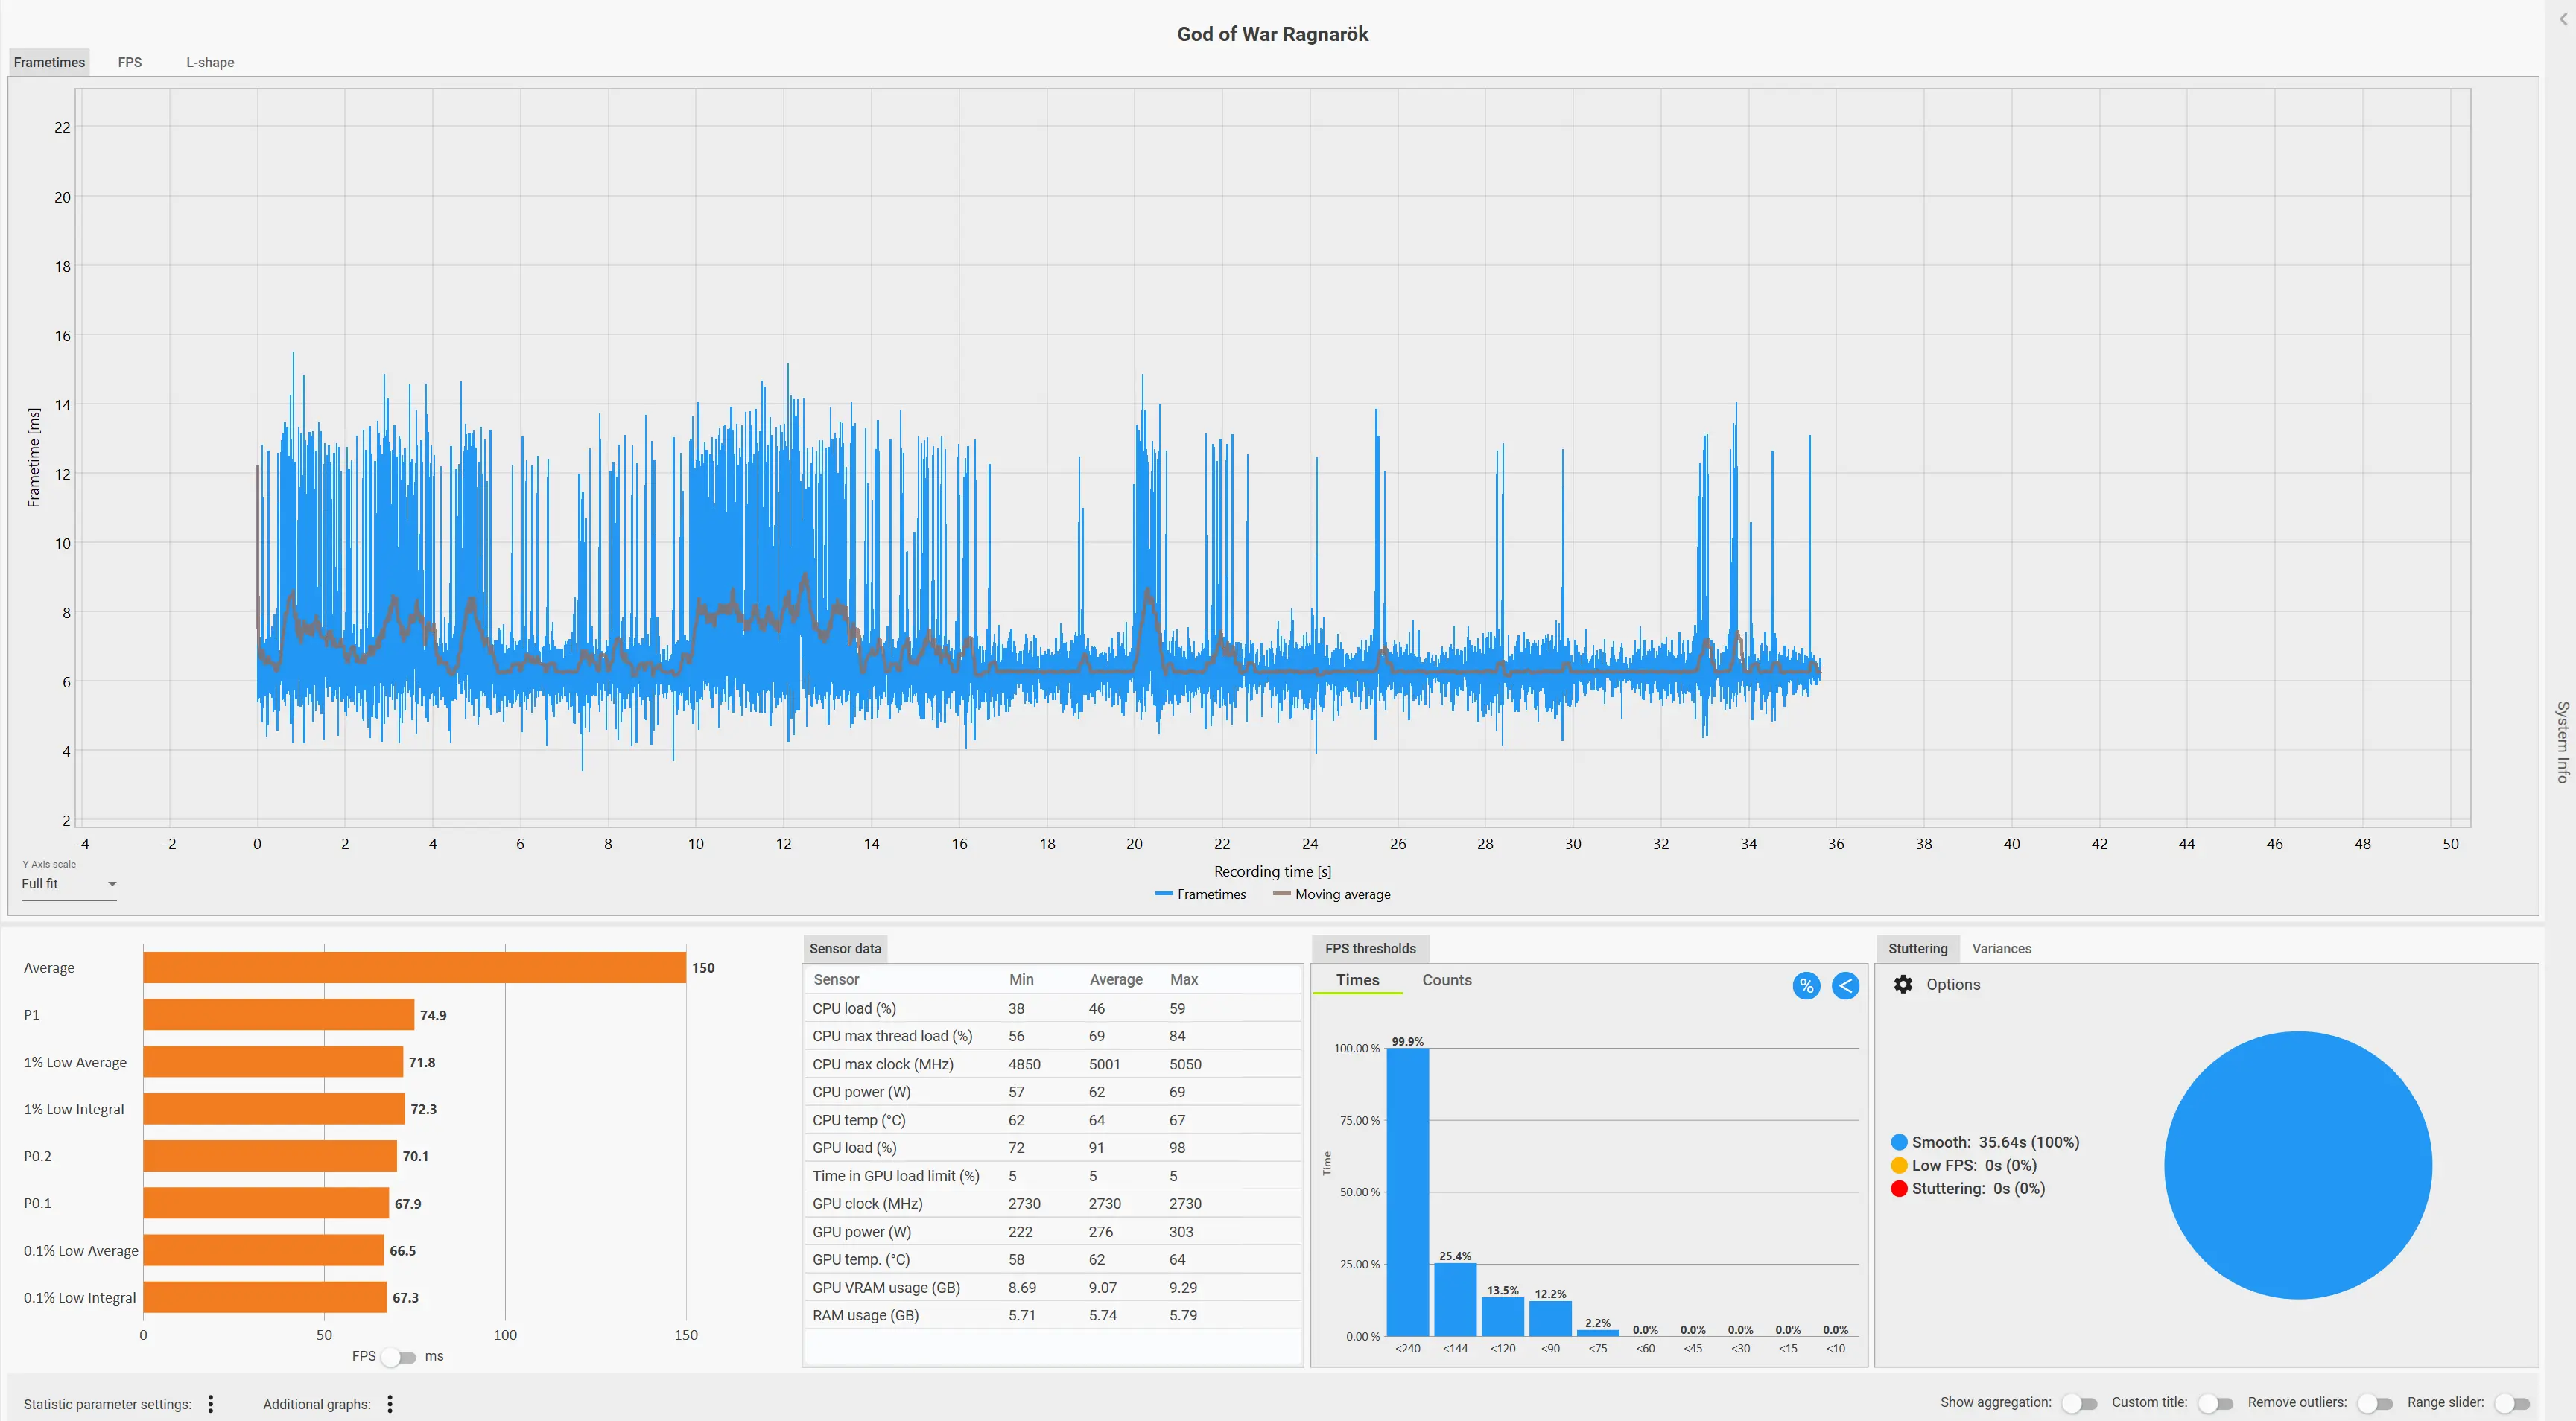The width and height of the screenshot is (2576, 1421).
Task: Select the RAM usage (GB) row
Action: [1053, 1316]
